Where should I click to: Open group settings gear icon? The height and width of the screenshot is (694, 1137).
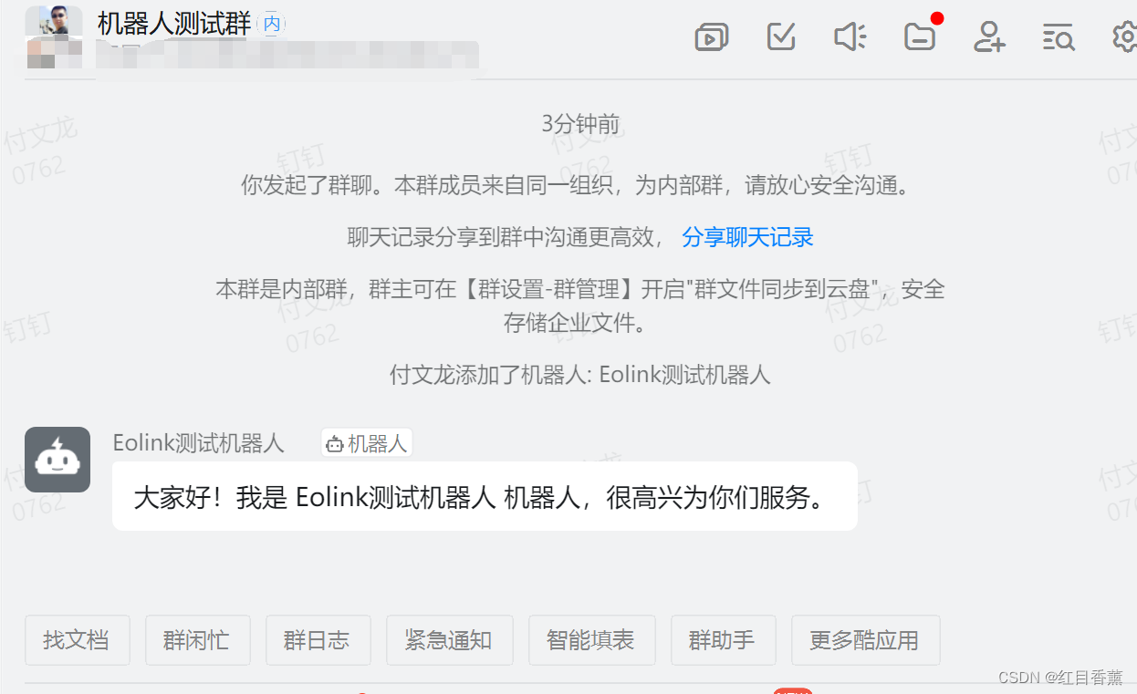point(1124,37)
